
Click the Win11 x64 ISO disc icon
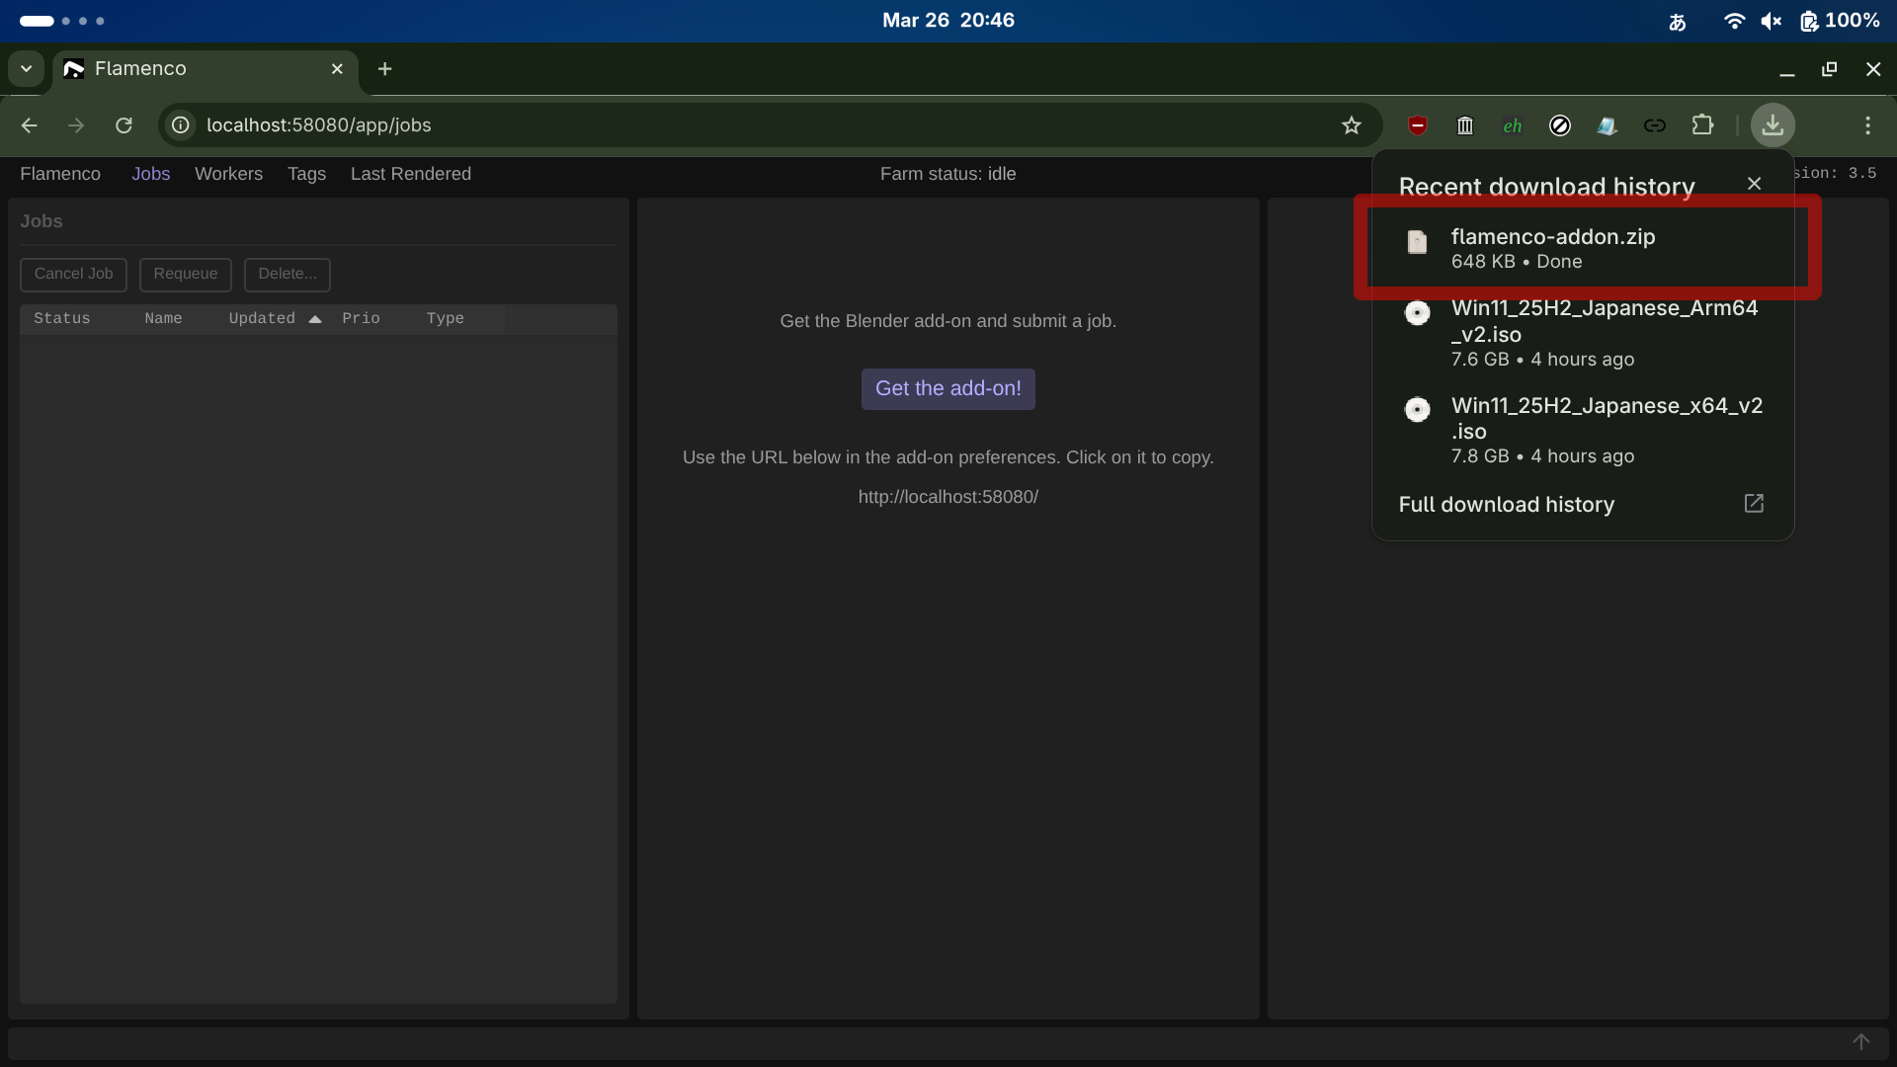click(x=1417, y=410)
